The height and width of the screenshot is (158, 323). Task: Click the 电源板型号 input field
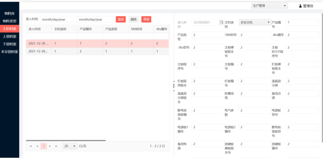(302, 111)
